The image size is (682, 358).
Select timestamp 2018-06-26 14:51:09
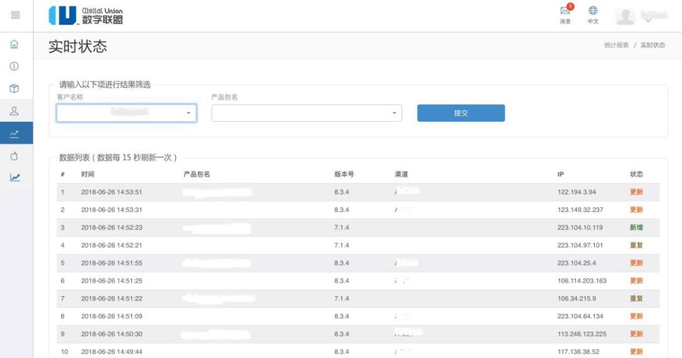[x=111, y=316]
